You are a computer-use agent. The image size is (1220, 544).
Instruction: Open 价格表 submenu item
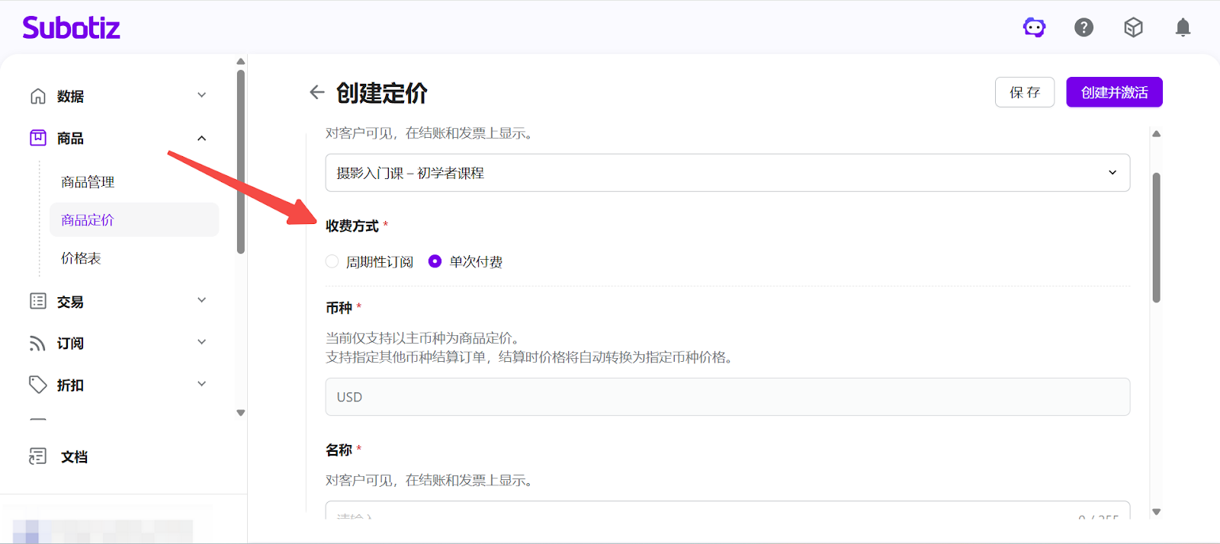point(81,258)
